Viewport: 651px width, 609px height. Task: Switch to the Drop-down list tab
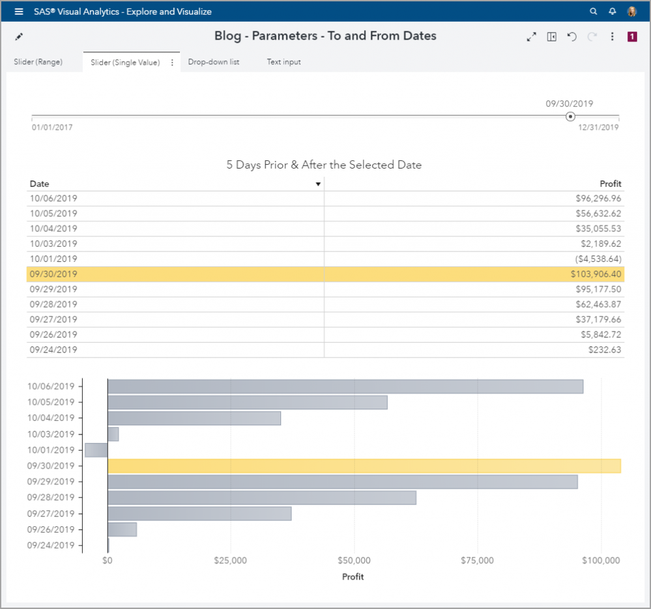pos(214,63)
